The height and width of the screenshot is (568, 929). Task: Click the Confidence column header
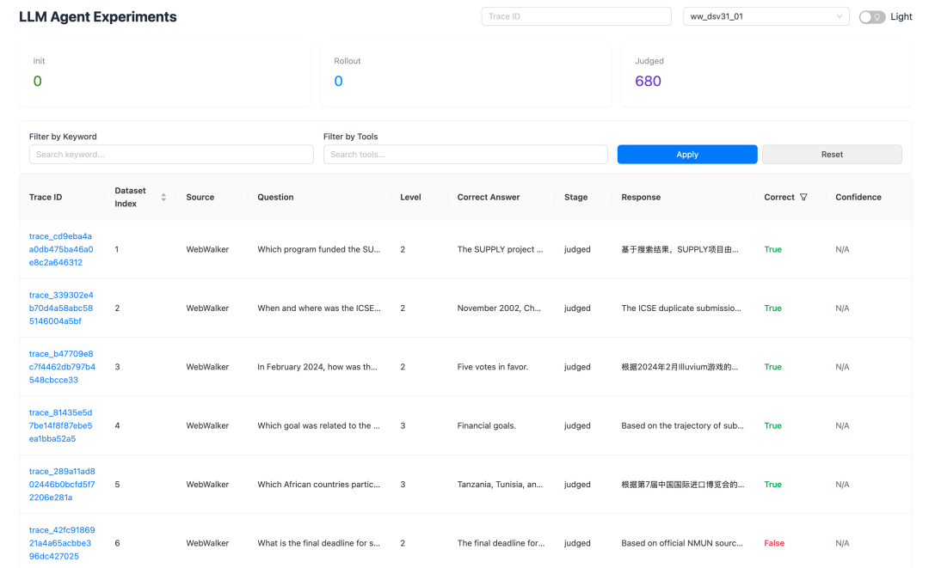(x=858, y=197)
